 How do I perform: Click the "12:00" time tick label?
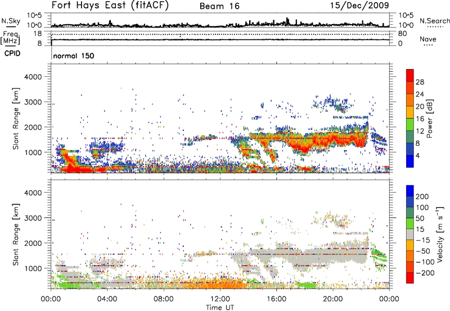pyautogui.click(x=220, y=299)
